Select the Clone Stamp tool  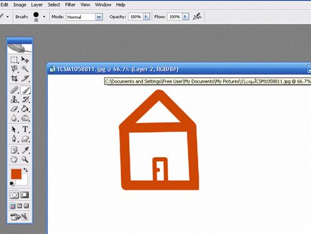[14, 99]
